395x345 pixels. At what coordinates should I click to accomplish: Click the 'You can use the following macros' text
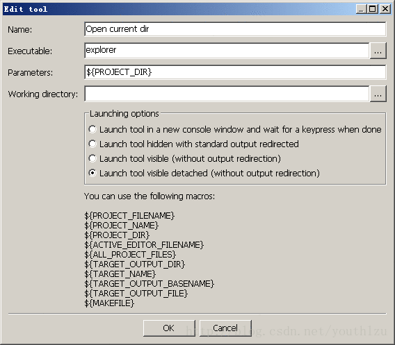(x=150, y=196)
